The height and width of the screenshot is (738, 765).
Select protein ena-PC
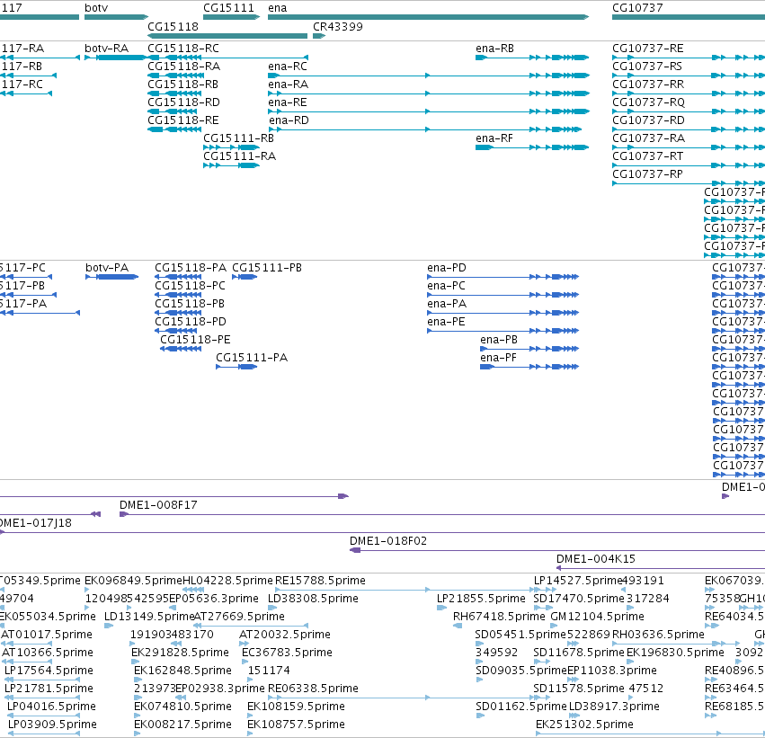point(446,286)
